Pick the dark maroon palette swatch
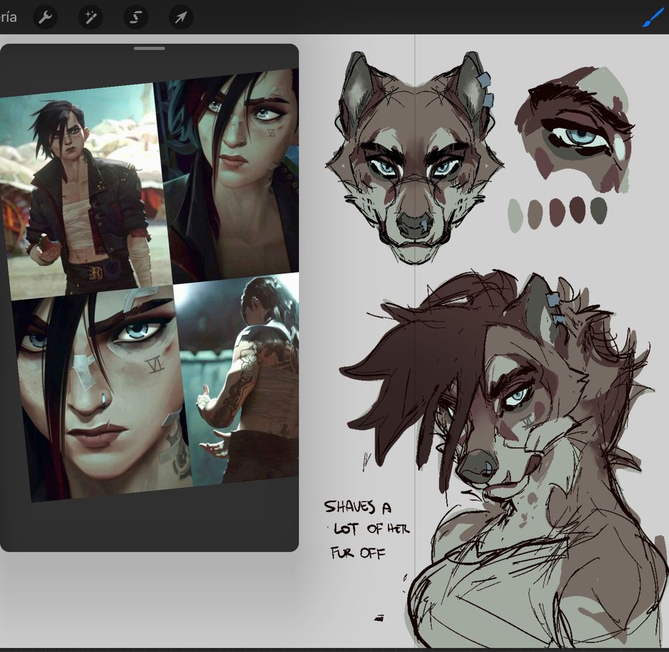 point(578,210)
